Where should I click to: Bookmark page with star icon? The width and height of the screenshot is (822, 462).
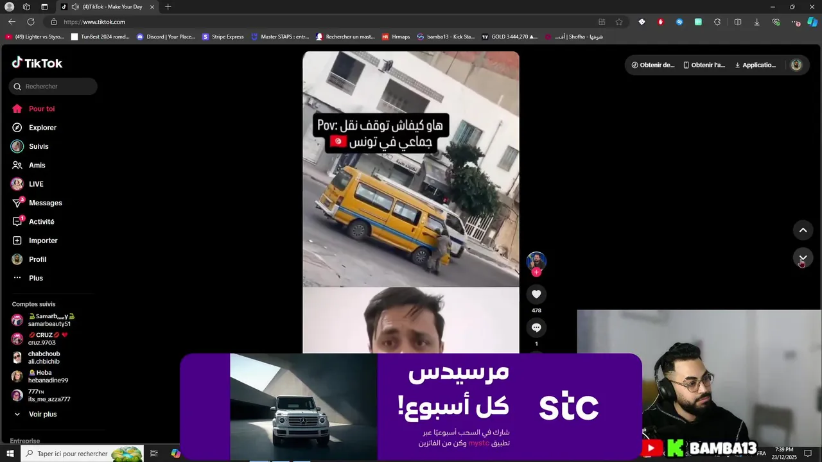pos(619,22)
